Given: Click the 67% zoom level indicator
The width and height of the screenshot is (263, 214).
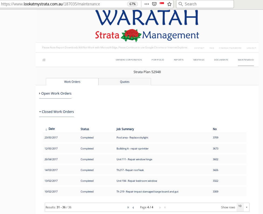Looking at the screenshot, I should point(132,4).
